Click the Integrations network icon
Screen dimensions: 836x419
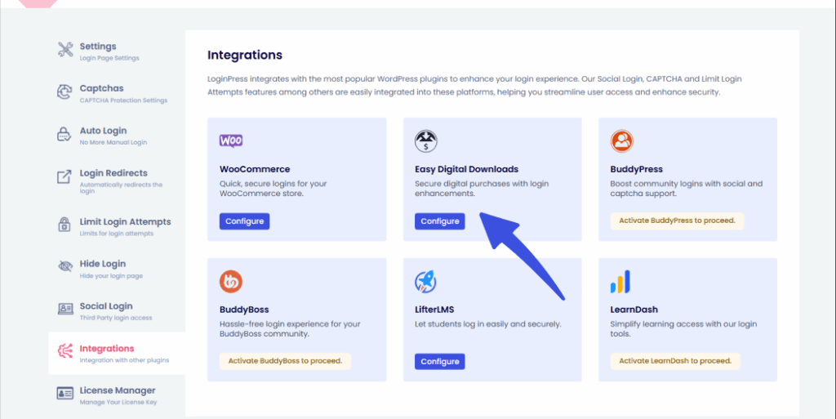tap(65, 350)
